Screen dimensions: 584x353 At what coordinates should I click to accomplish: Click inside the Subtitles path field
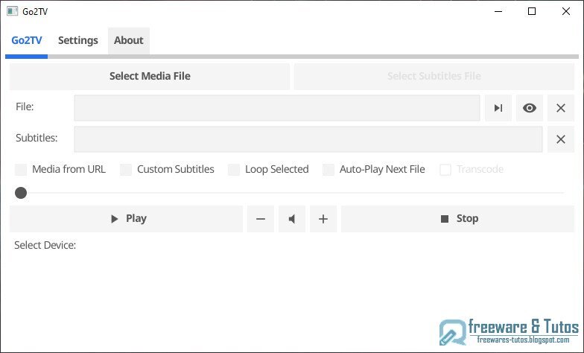click(308, 139)
